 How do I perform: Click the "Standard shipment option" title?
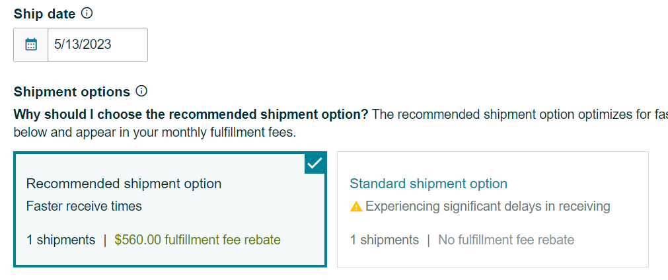tap(428, 184)
